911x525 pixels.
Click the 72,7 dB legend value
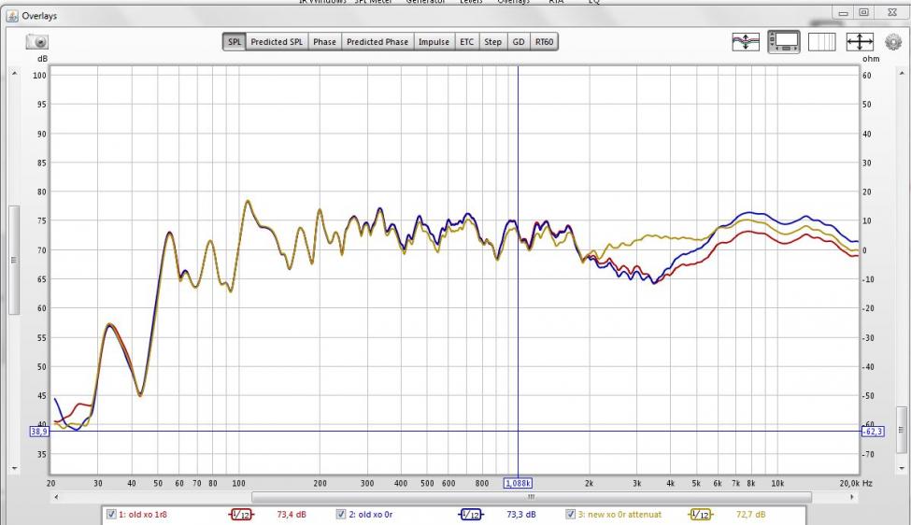pos(750,515)
